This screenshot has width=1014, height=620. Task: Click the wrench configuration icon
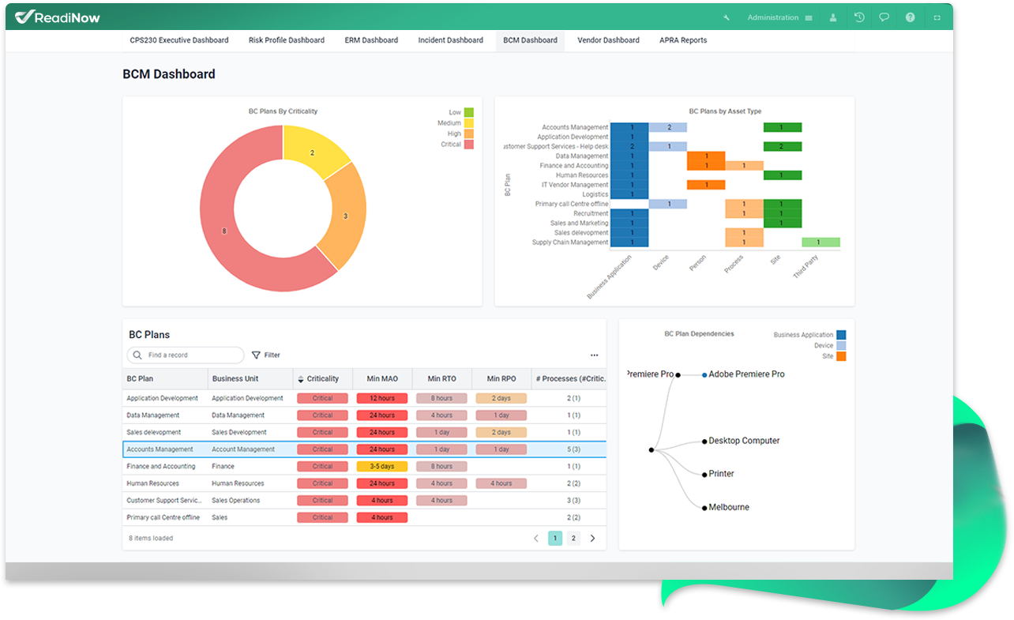coord(726,17)
